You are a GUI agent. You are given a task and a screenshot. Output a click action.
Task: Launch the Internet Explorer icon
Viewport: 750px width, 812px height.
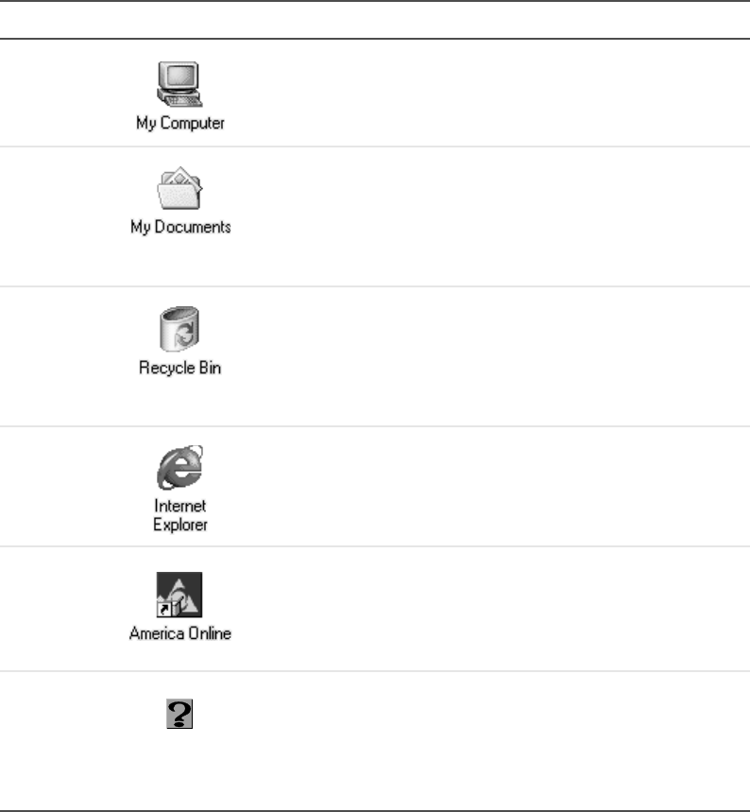[x=179, y=467]
